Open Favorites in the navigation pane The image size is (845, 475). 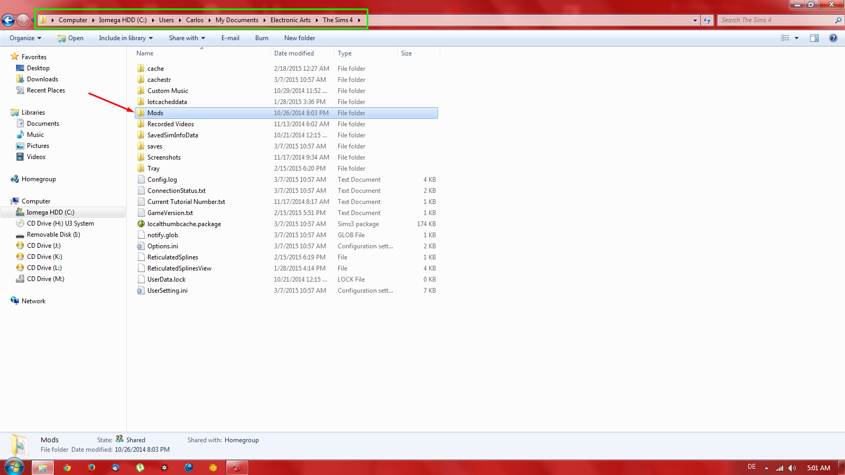[x=34, y=57]
